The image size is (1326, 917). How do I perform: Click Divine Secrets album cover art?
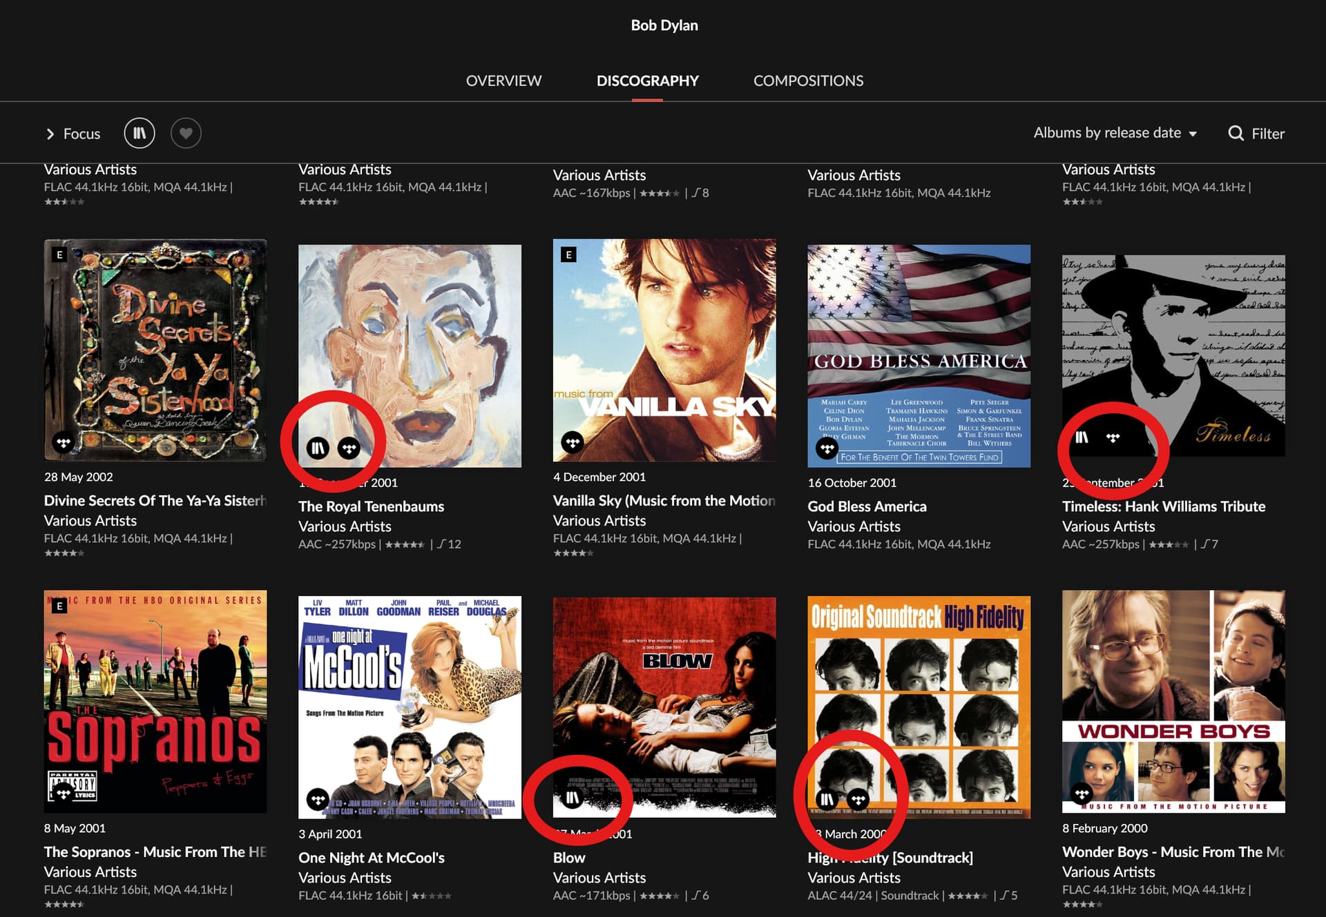pyautogui.click(x=155, y=350)
